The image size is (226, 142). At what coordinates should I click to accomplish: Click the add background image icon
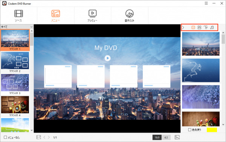pyautogui.click(x=177, y=137)
